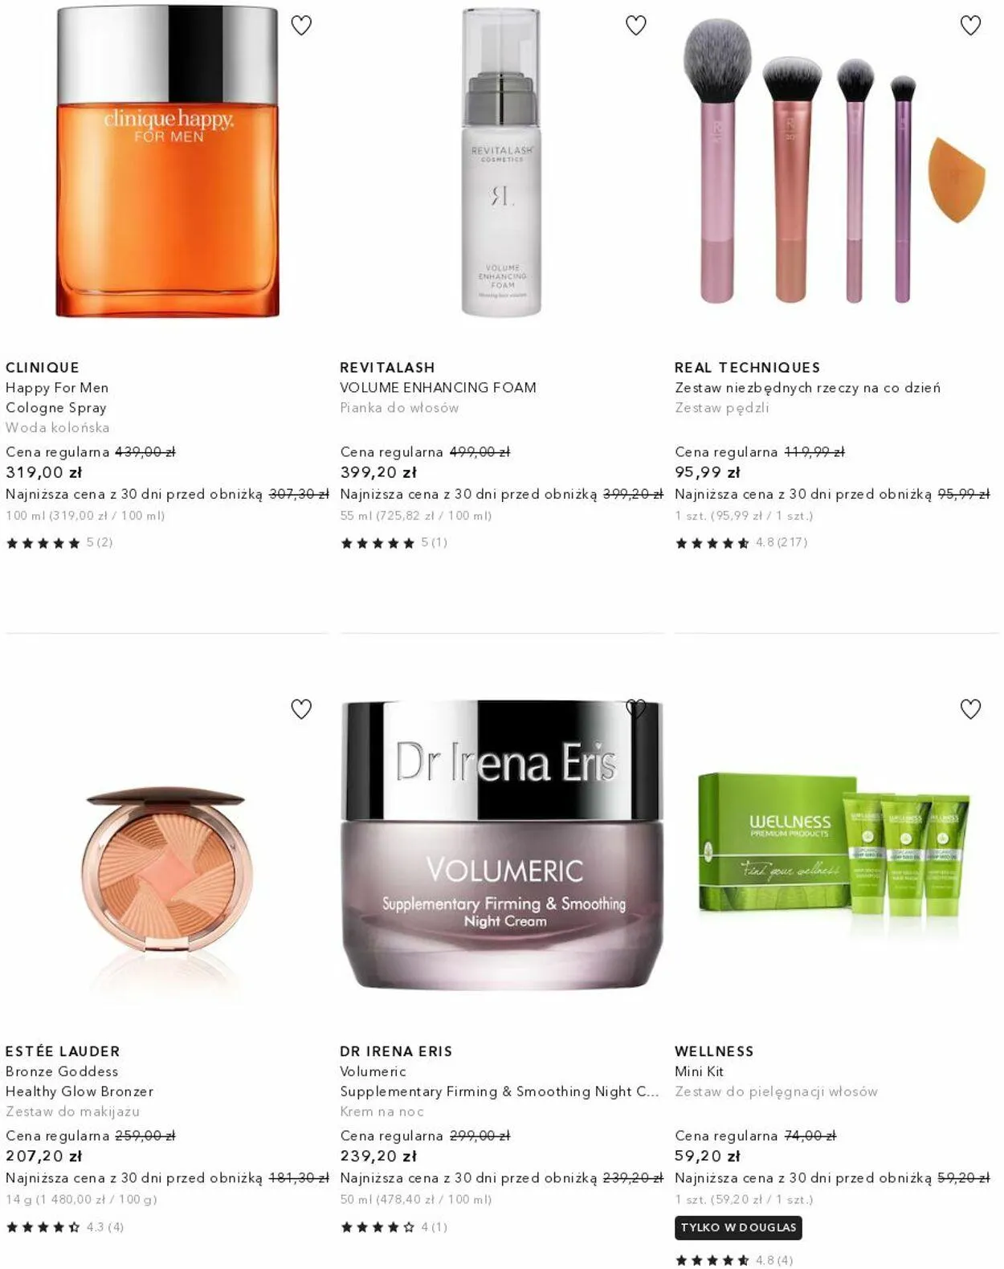Screen dimensions: 1004x1269
Task: Open Clinique Happy For Men product image
Action: (x=167, y=161)
